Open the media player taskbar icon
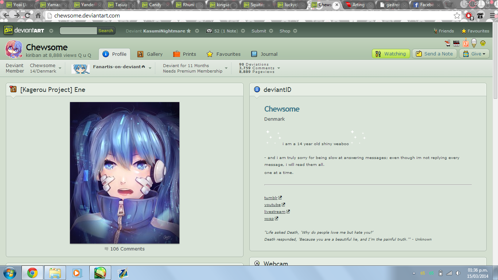Screen dimensions: 498x280 77,273
